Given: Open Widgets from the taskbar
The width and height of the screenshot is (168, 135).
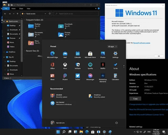Looking at the screenshot, I should [75, 132].
